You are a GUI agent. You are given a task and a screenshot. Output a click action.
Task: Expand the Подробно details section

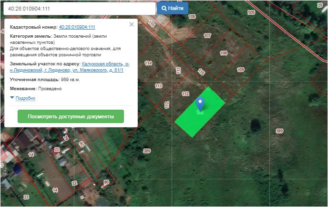point(25,98)
